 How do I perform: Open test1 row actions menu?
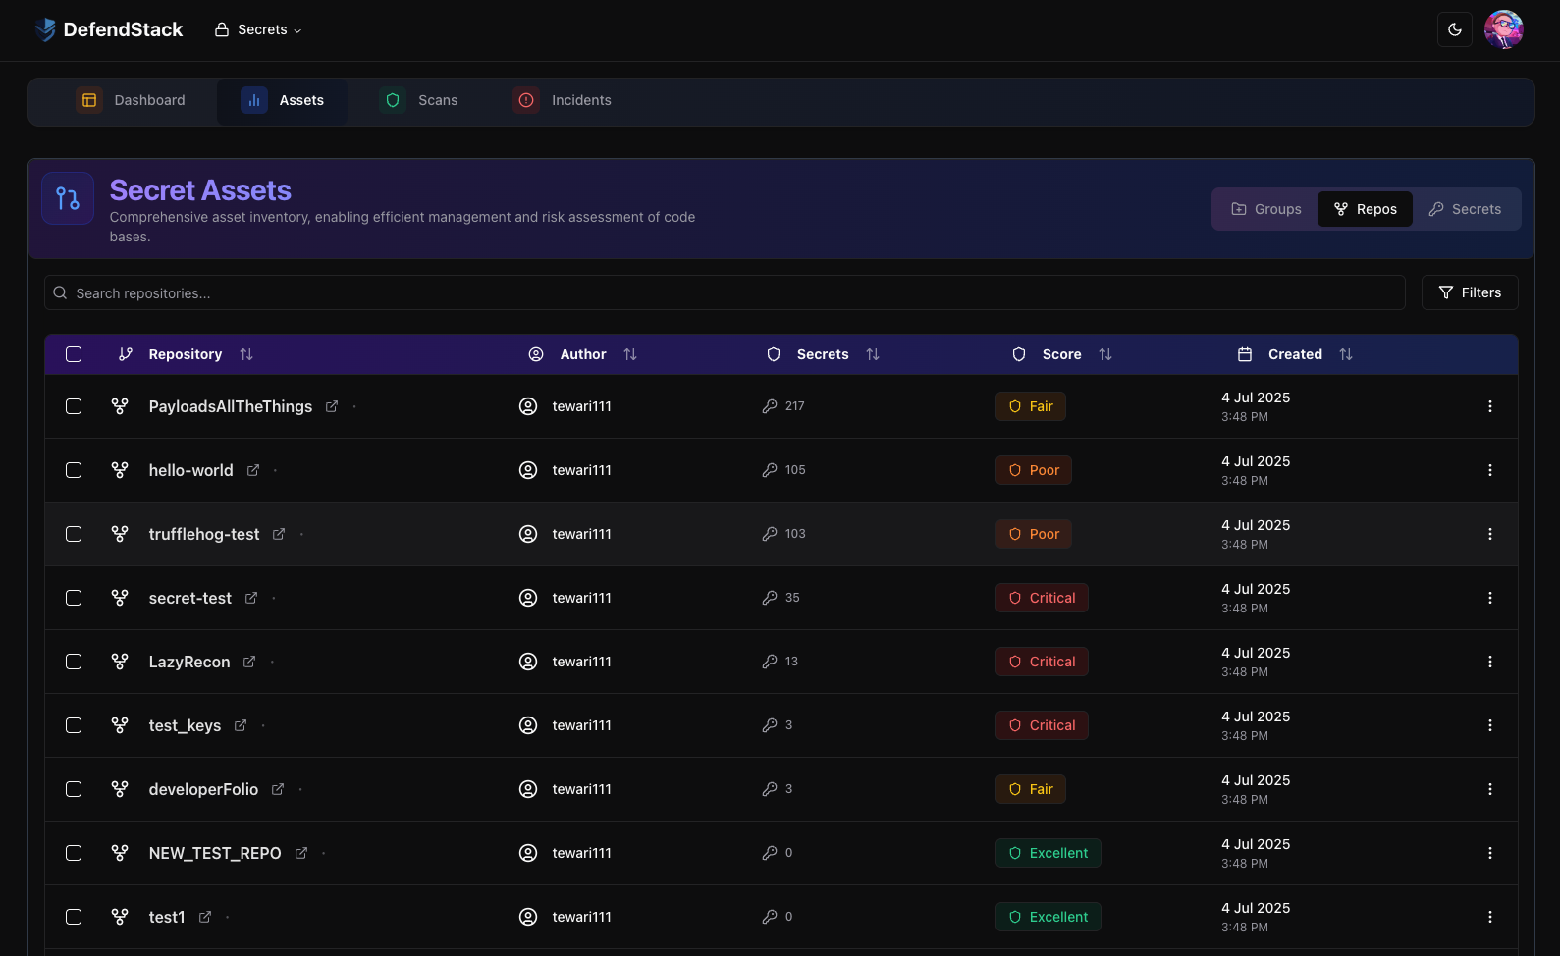click(x=1490, y=917)
